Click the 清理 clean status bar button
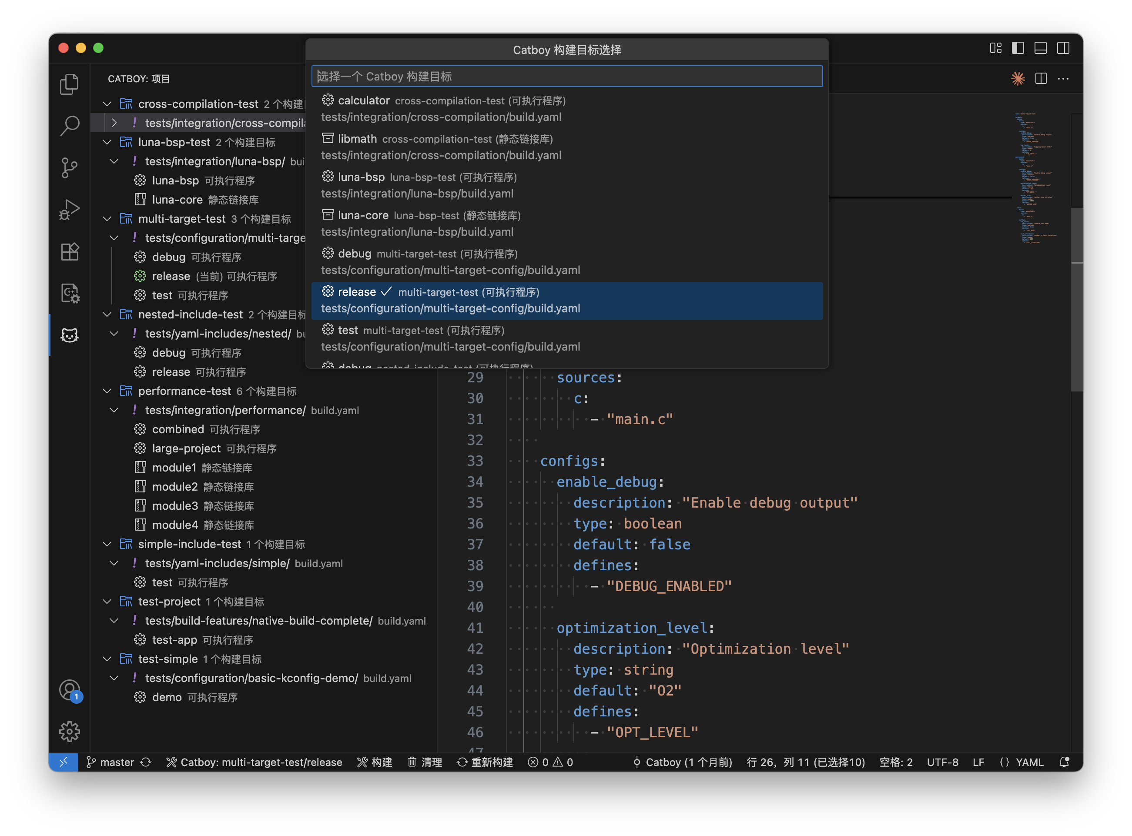 pos(425,762)
